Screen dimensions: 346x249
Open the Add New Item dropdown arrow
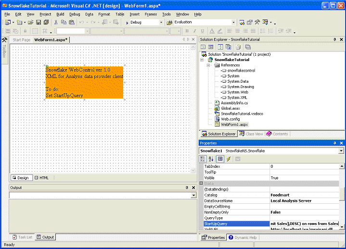tap(25, 23)
